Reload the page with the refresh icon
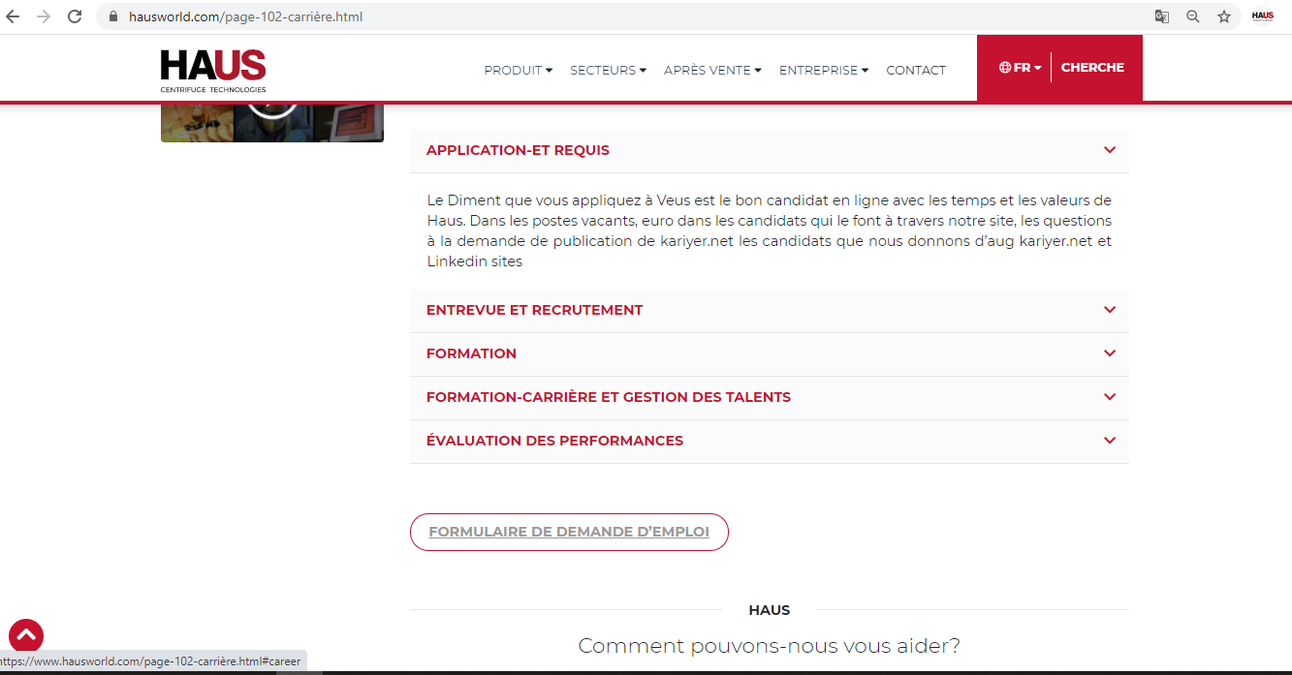The image size is (1292, 675). tap(75, 16)
